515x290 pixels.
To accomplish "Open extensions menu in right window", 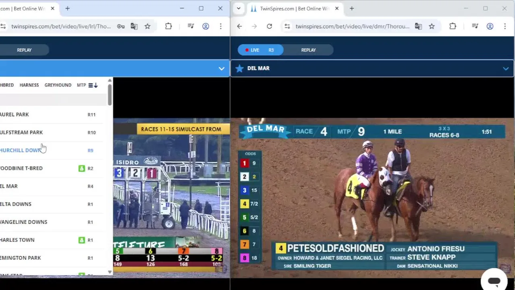I will click(x=453, y=27).
